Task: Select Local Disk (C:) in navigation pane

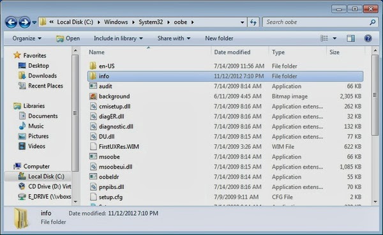Action: click(x=46, y=176)
